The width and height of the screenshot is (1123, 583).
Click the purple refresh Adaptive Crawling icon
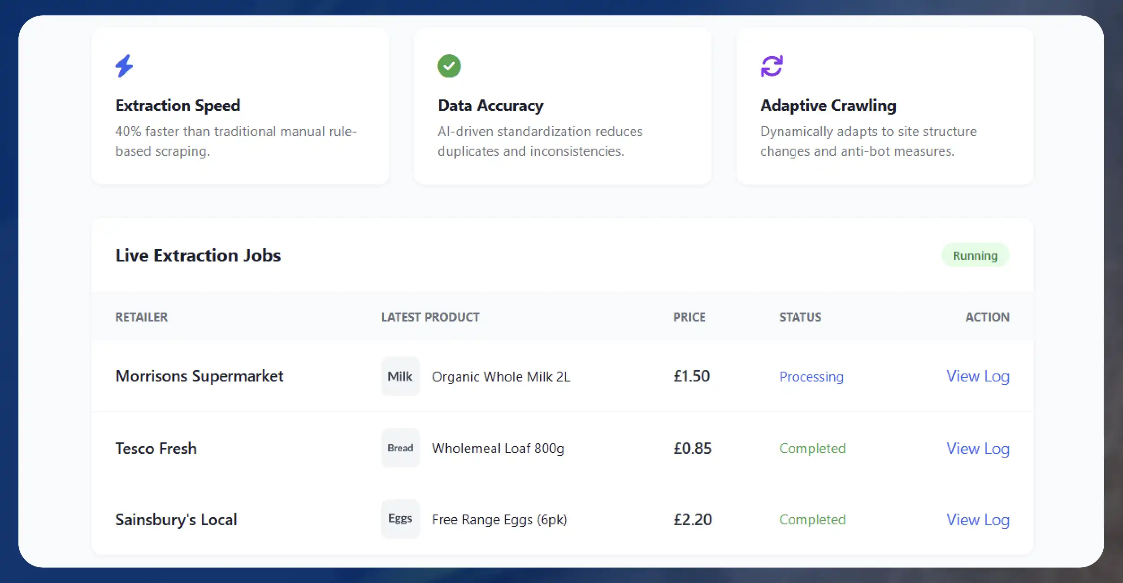(x=772, y=66)
